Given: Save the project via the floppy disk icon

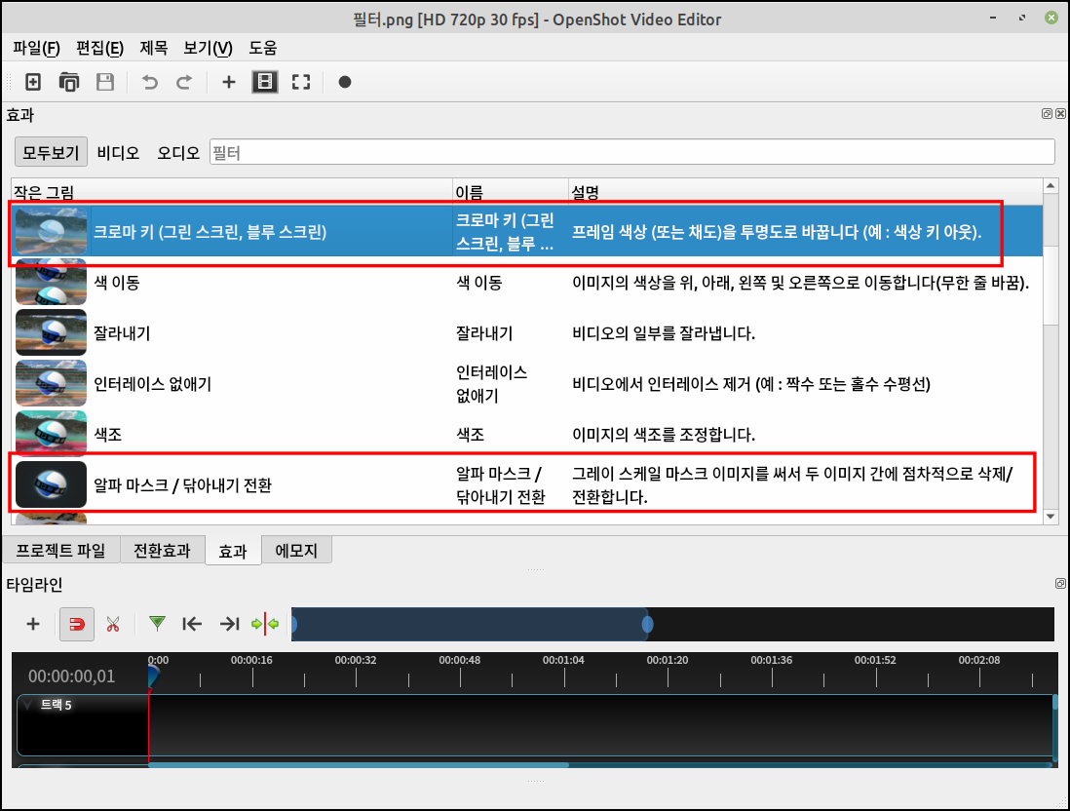Looking at the screenshot, I should coord(104,82).
